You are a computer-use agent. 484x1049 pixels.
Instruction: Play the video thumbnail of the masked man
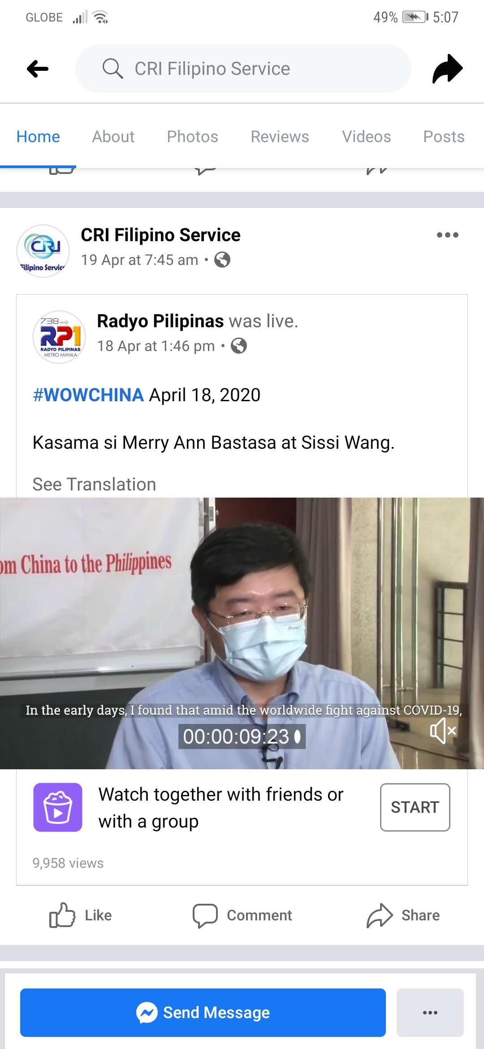click(x=242, y=633)
